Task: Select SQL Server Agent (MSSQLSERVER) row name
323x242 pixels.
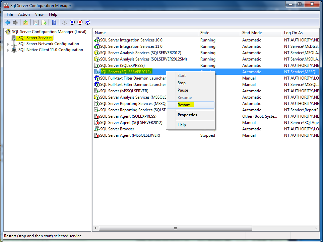Action: 130,135
